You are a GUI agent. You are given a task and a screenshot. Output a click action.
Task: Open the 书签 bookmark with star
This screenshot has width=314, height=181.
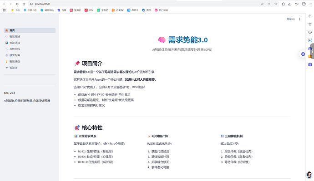[x=15, y=10]
